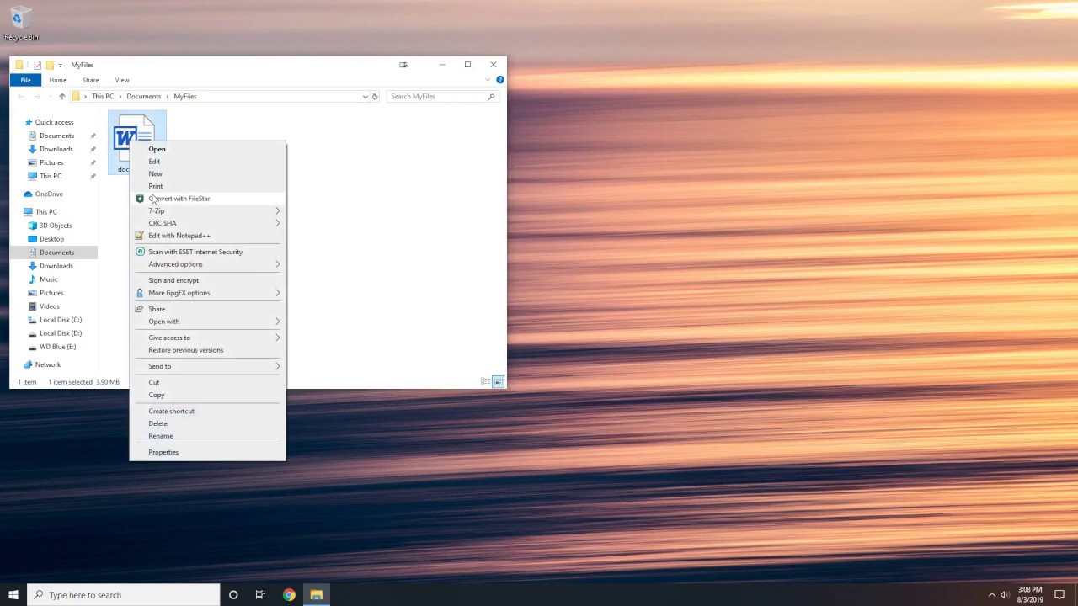Open Customize Quick Access Toolbar dropdown

pyautogui.click(x=60, y=65)
